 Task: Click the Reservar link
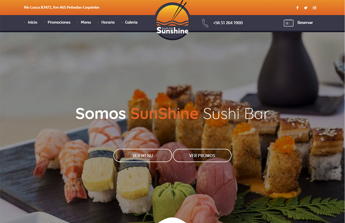click(305, 23)
